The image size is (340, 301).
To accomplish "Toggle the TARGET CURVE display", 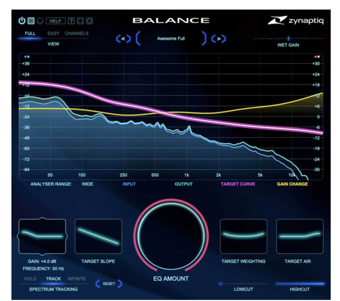I will click(x=238, y=184).
